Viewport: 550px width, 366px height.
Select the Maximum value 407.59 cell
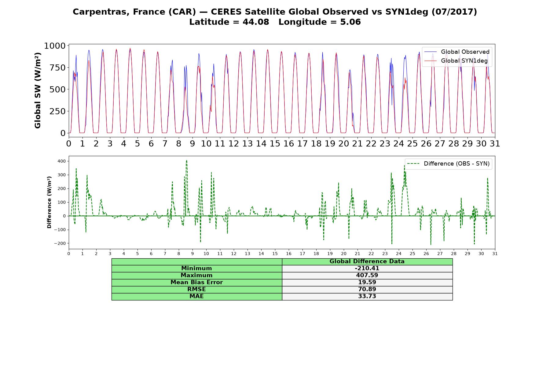tap(367, 275)
